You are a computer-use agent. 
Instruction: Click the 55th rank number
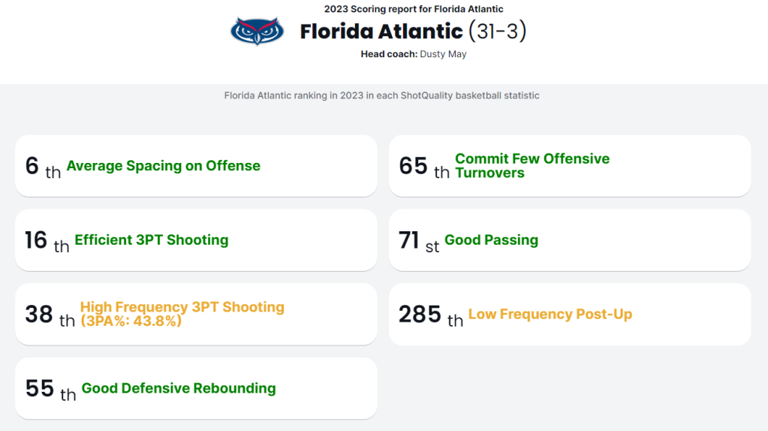point(40,388)
